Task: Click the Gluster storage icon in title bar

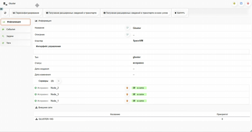Action: [5, 4]
